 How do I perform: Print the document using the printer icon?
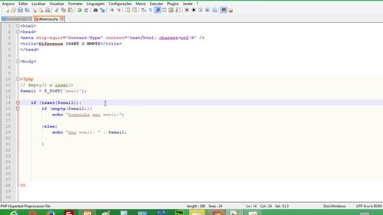(48, 10)
